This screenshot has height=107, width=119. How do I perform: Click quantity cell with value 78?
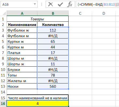pos(53,75)
